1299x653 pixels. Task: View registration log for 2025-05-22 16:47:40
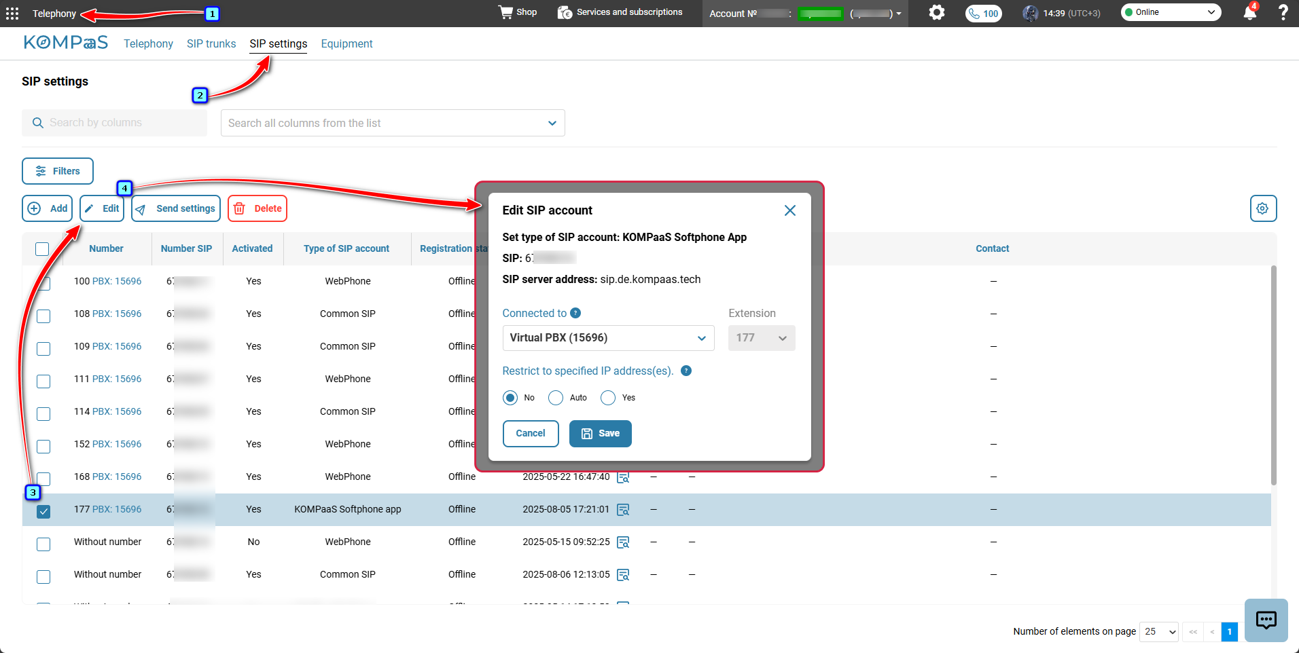click(623, 477)
